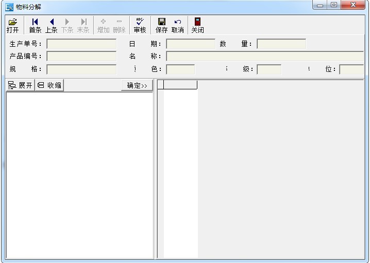Click the 规格 specification field

[81, 69]
